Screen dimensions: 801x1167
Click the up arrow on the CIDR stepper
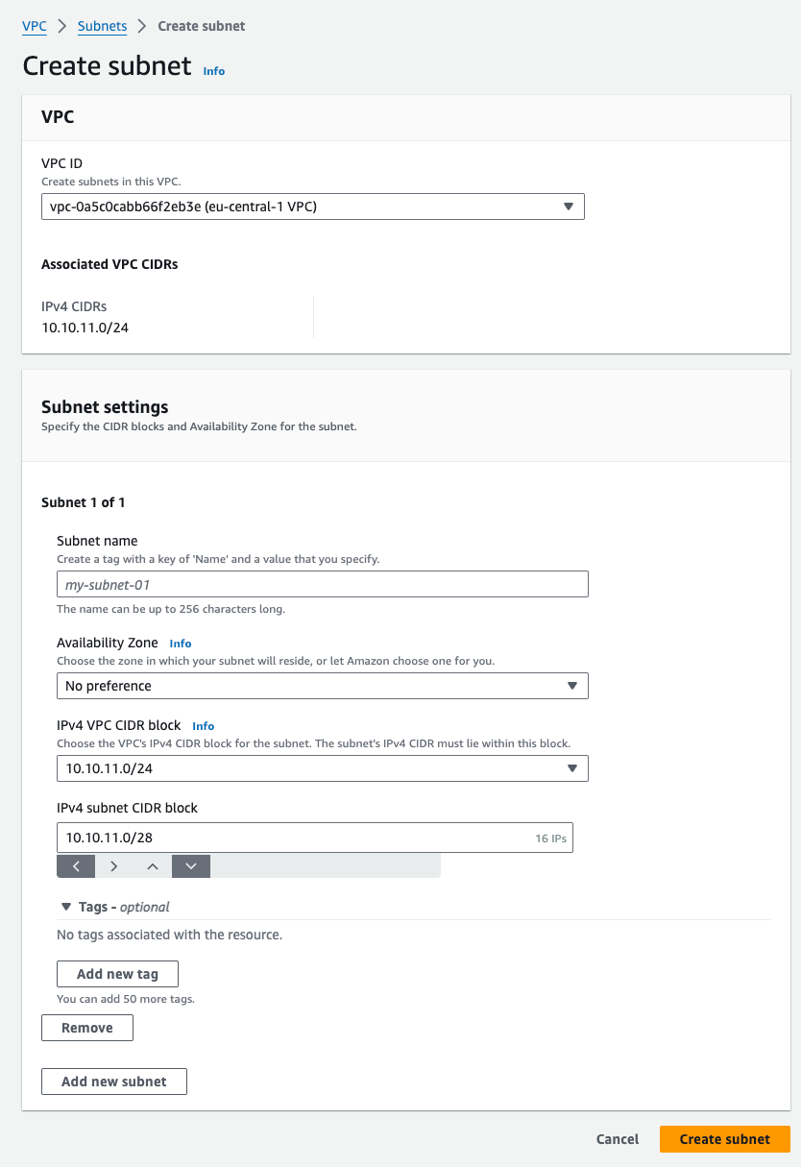point(152,865)
